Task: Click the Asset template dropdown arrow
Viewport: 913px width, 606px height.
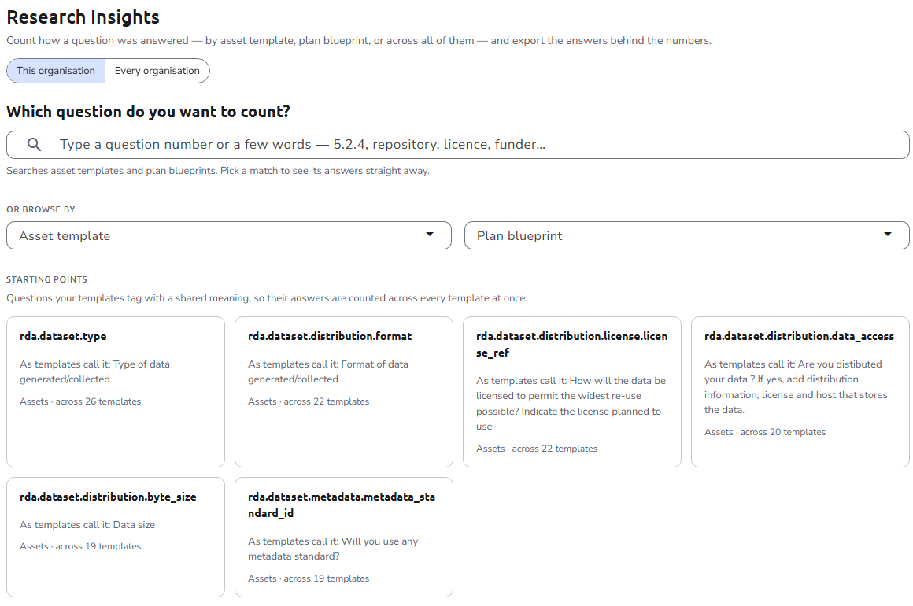Action: (430, 235)
